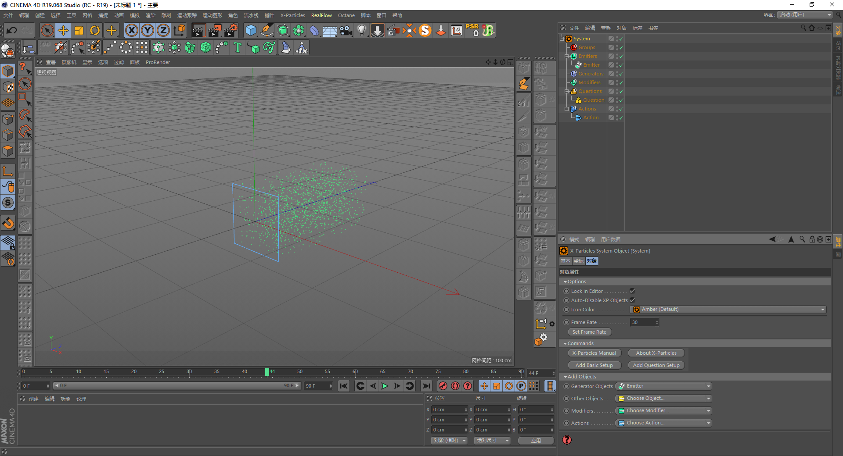
Task: Toggle enable check for System object
Action: click(621, 39)
